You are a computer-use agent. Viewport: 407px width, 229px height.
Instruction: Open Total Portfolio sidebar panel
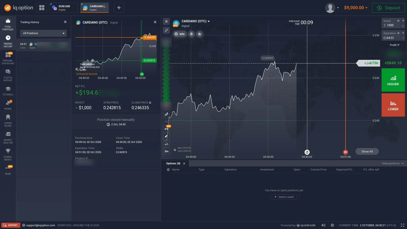[x=8, y=24]
